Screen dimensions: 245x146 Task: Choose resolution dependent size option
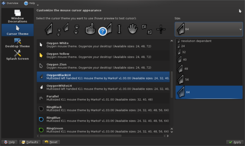209,41
